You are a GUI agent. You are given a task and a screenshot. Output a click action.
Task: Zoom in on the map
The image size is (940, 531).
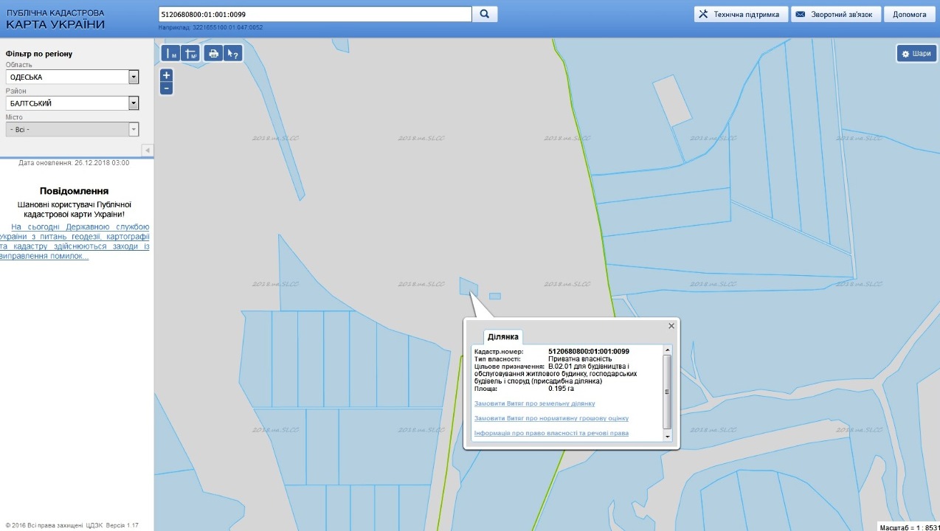pyautogui.click(x=167, y=75)
